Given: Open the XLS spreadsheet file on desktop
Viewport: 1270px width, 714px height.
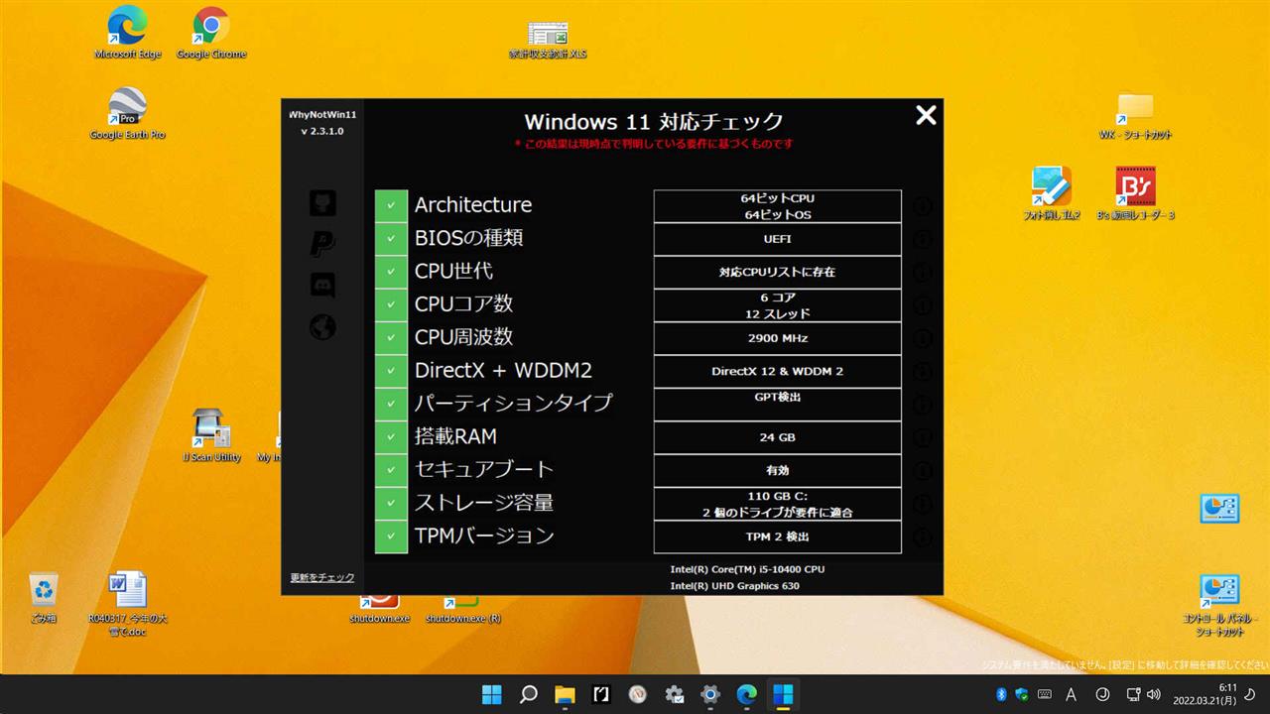Looking at the screenshot, I should coord(548,39).
